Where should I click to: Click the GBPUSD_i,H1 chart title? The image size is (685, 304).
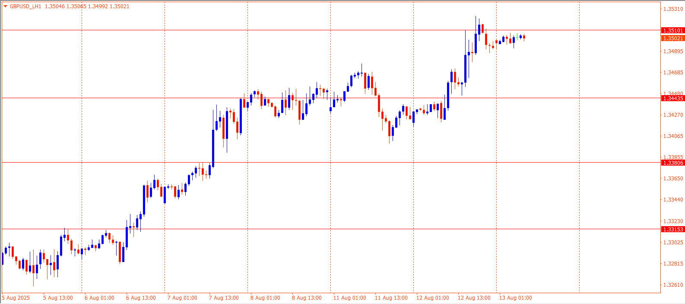[x=25, y=6]
